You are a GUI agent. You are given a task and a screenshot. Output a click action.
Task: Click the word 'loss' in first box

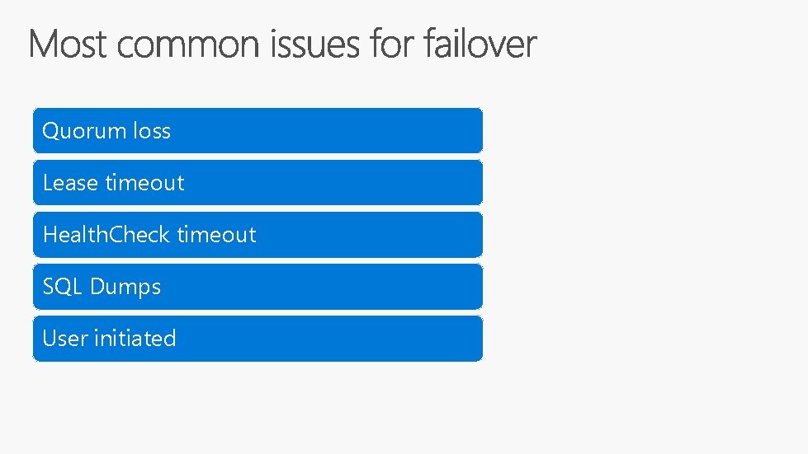click(152, 130)
